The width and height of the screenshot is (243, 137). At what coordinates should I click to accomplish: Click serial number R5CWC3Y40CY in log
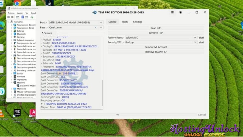tap(68, 80)
